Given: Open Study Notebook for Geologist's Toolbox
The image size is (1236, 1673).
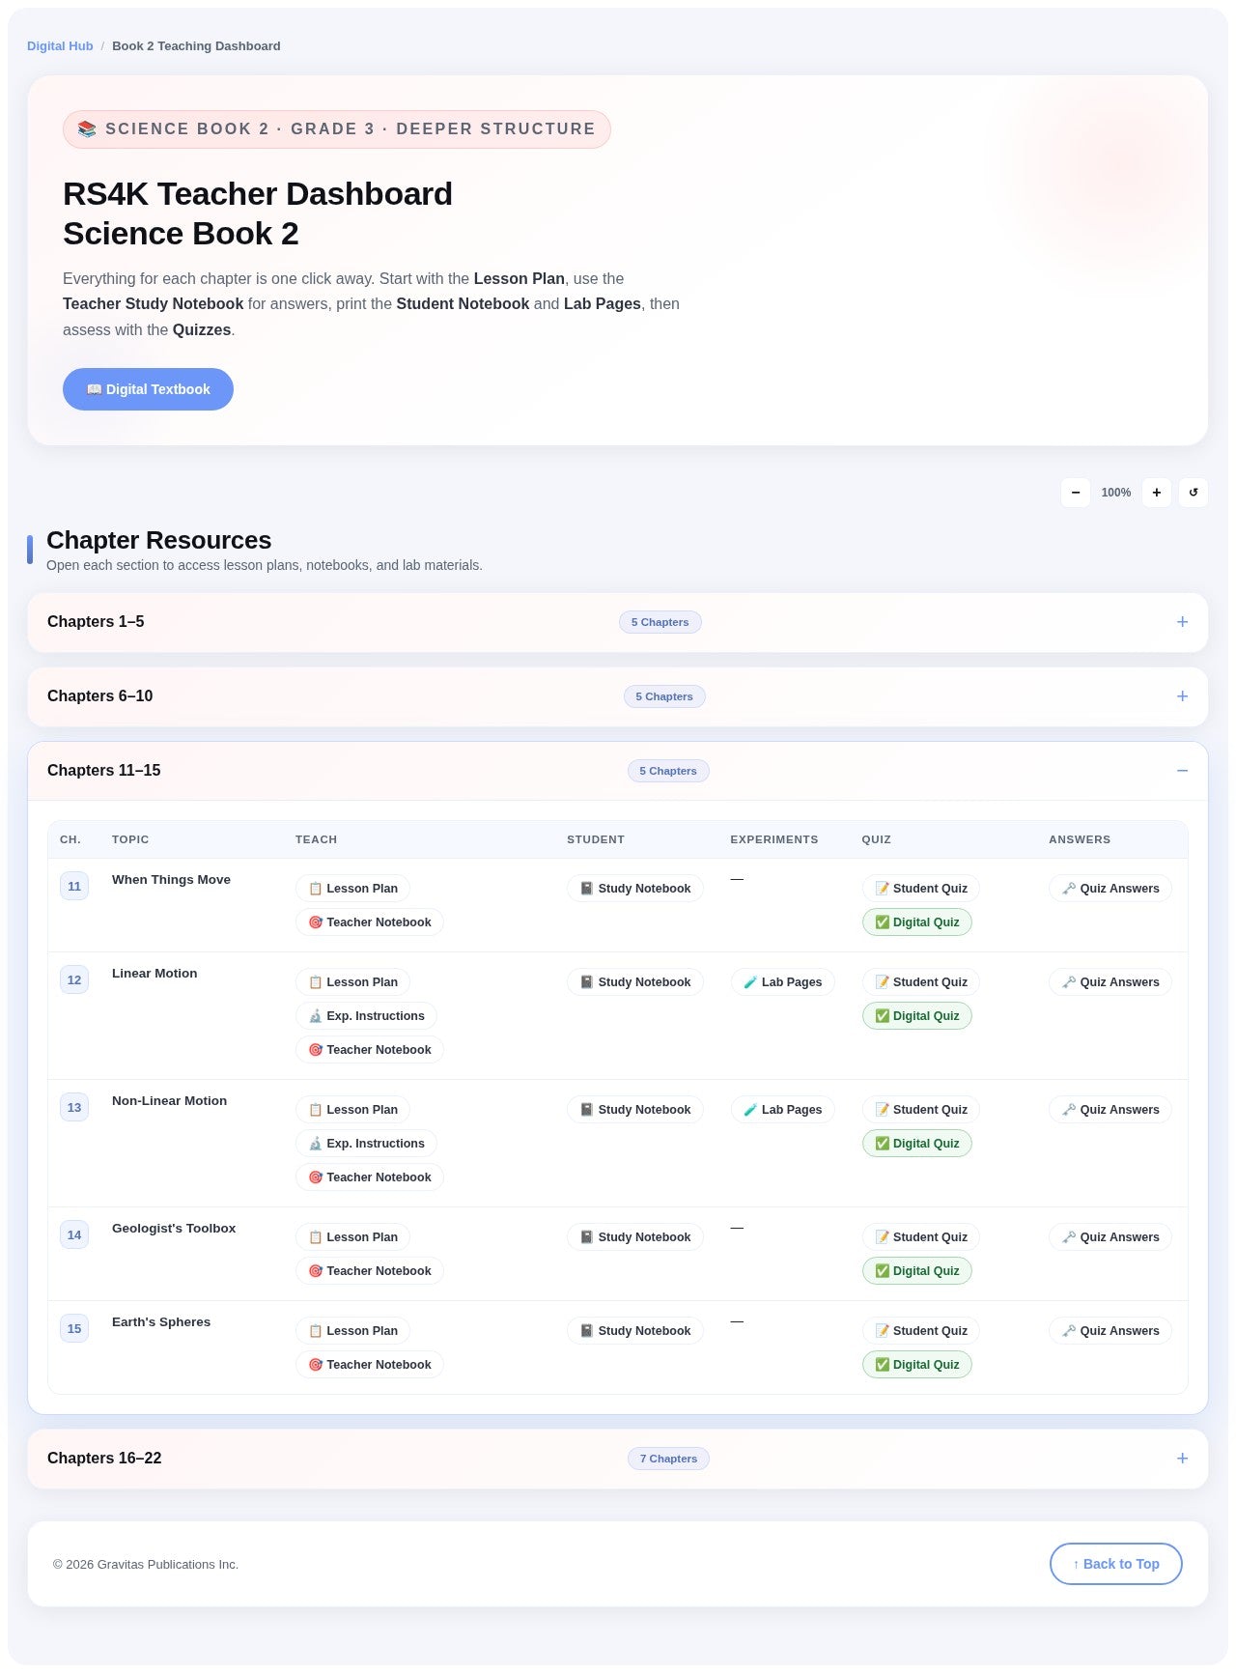Looking at the screenshot, I should pos(634,1237).
